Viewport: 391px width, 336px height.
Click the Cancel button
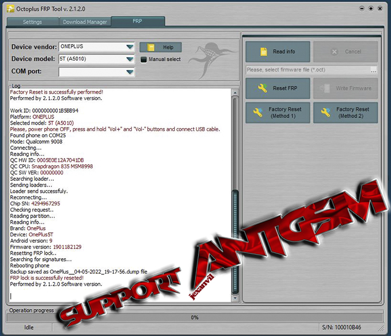(x=346, y=52)
